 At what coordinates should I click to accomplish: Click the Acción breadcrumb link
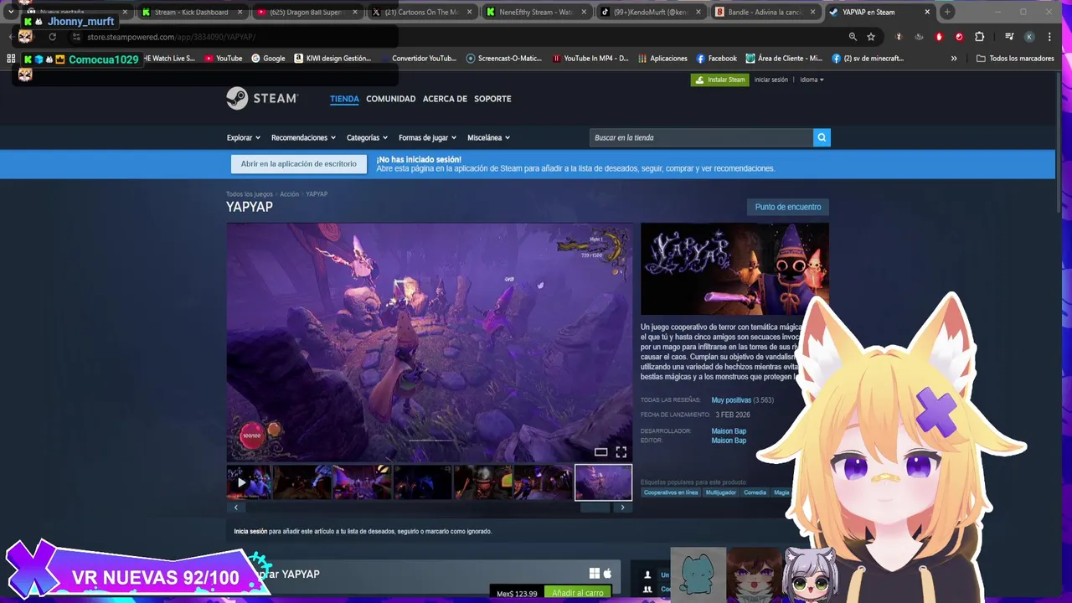pyautogui.click(x=289, y=194)
